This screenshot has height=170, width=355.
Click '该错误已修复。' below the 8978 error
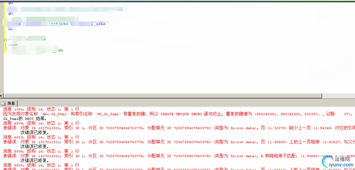(x=34, y=133)
